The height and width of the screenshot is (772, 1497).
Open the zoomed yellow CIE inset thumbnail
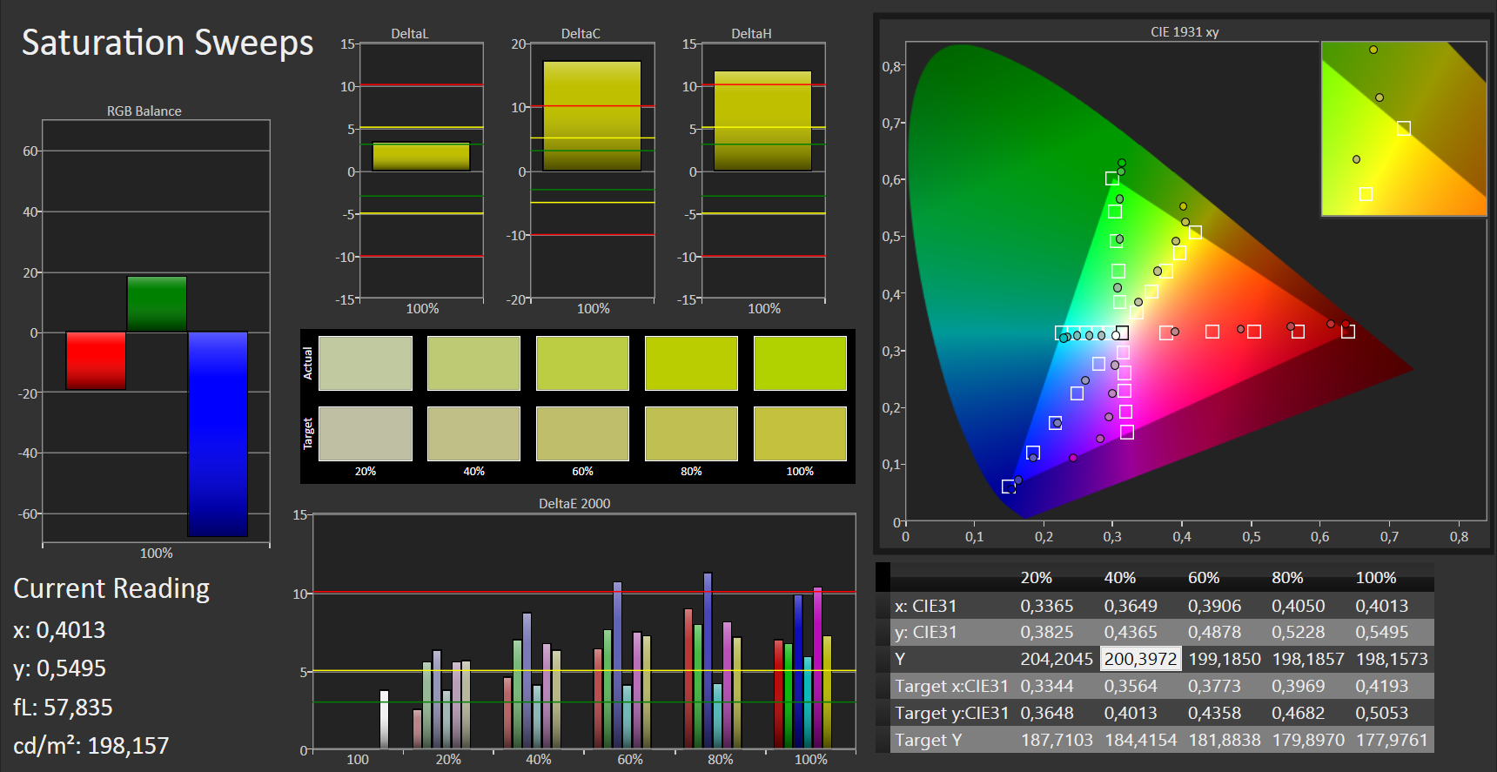1403,129
